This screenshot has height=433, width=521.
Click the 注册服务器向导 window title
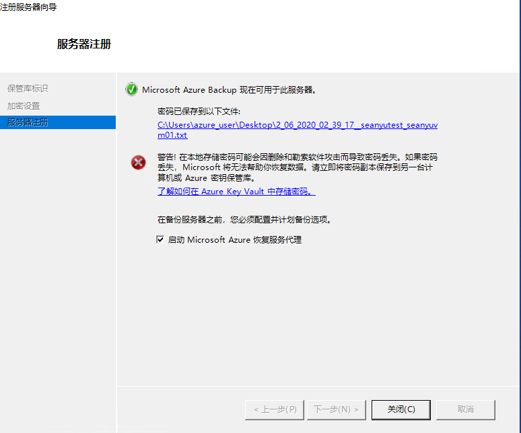click(x=28, y=7)
